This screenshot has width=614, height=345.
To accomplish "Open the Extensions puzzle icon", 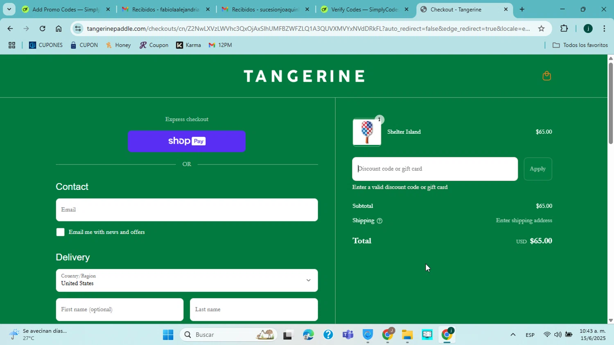I will (x=564, y=29).
